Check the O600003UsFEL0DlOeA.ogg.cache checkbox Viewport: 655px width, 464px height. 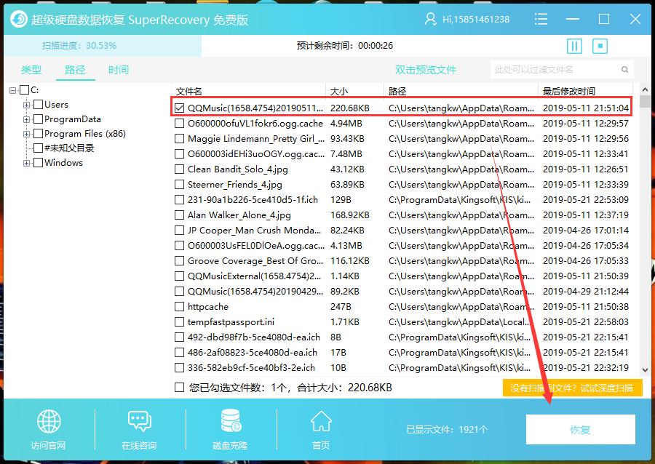pos(180,246)
